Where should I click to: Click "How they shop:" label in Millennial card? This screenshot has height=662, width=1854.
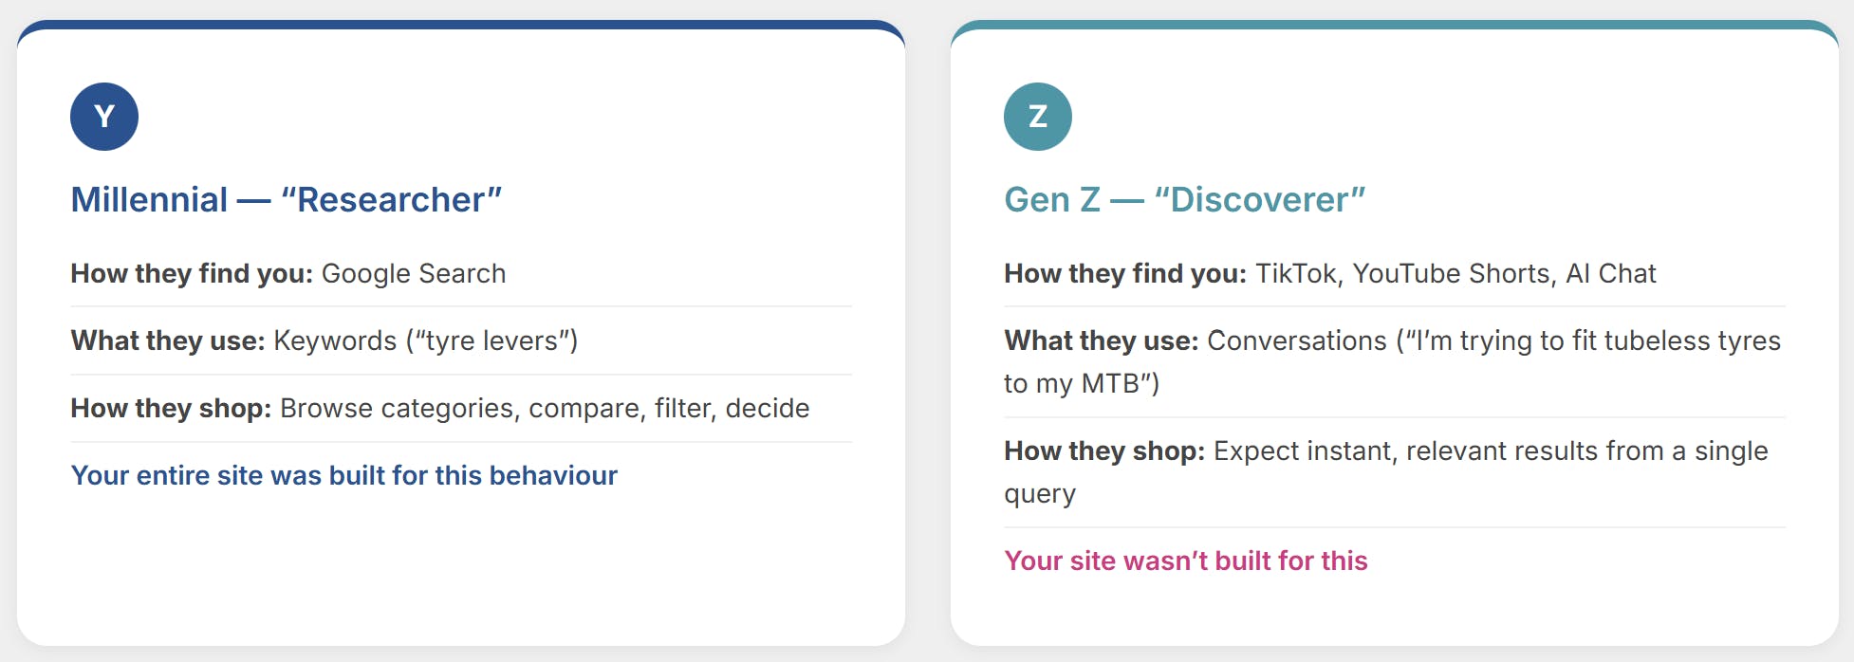point(171,409)
